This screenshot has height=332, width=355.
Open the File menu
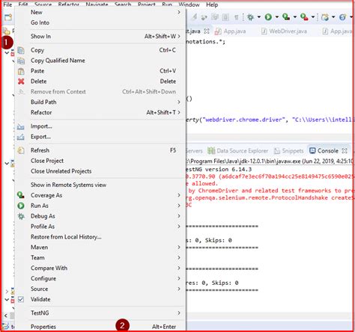coord(7,4)
